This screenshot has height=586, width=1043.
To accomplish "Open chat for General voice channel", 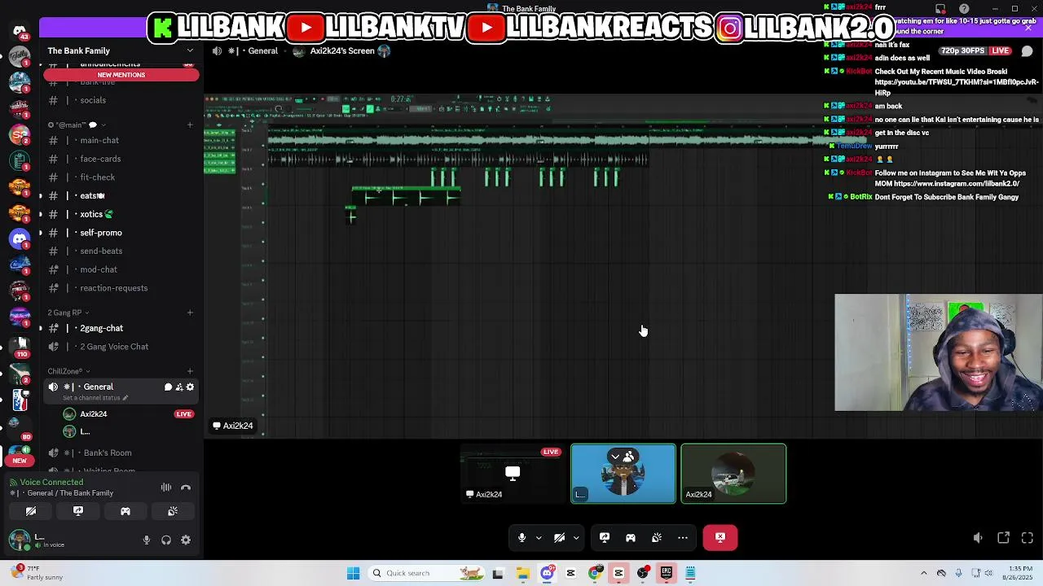I will pos(168,387).
